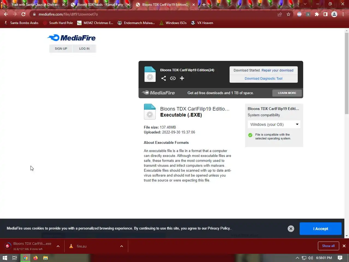Click the network icon in system tray
Viewport: 349px width, 262px height.
tap(304, 258)
